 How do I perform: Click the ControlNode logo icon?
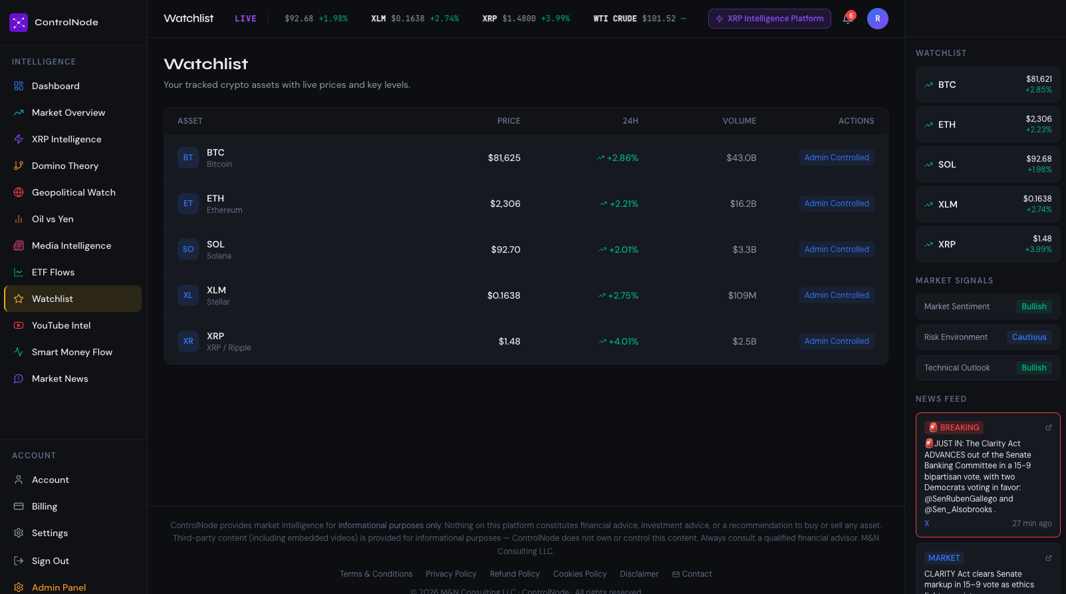pyautogui.click(x=19, y=23)
